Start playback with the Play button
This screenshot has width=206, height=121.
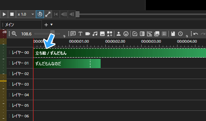click(4, 14)
